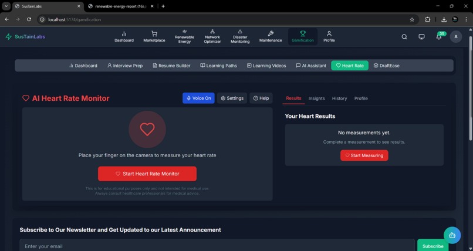Open heart monitor Settings

pyautogui.click(x=232, y=99)
